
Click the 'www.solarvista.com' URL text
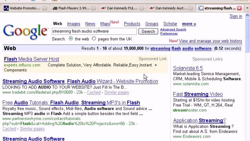pos(191,84)
